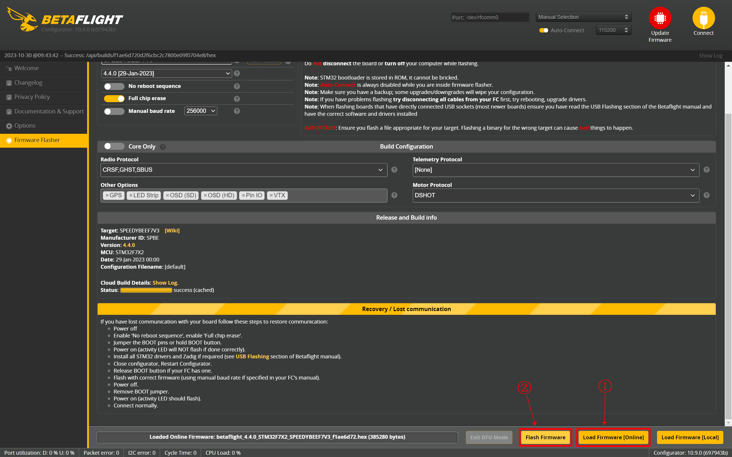Open the [Wiki] link for SPEEDYBEEF7V3
Viewport: 732px width, 457px height.
tap(172, 231)
